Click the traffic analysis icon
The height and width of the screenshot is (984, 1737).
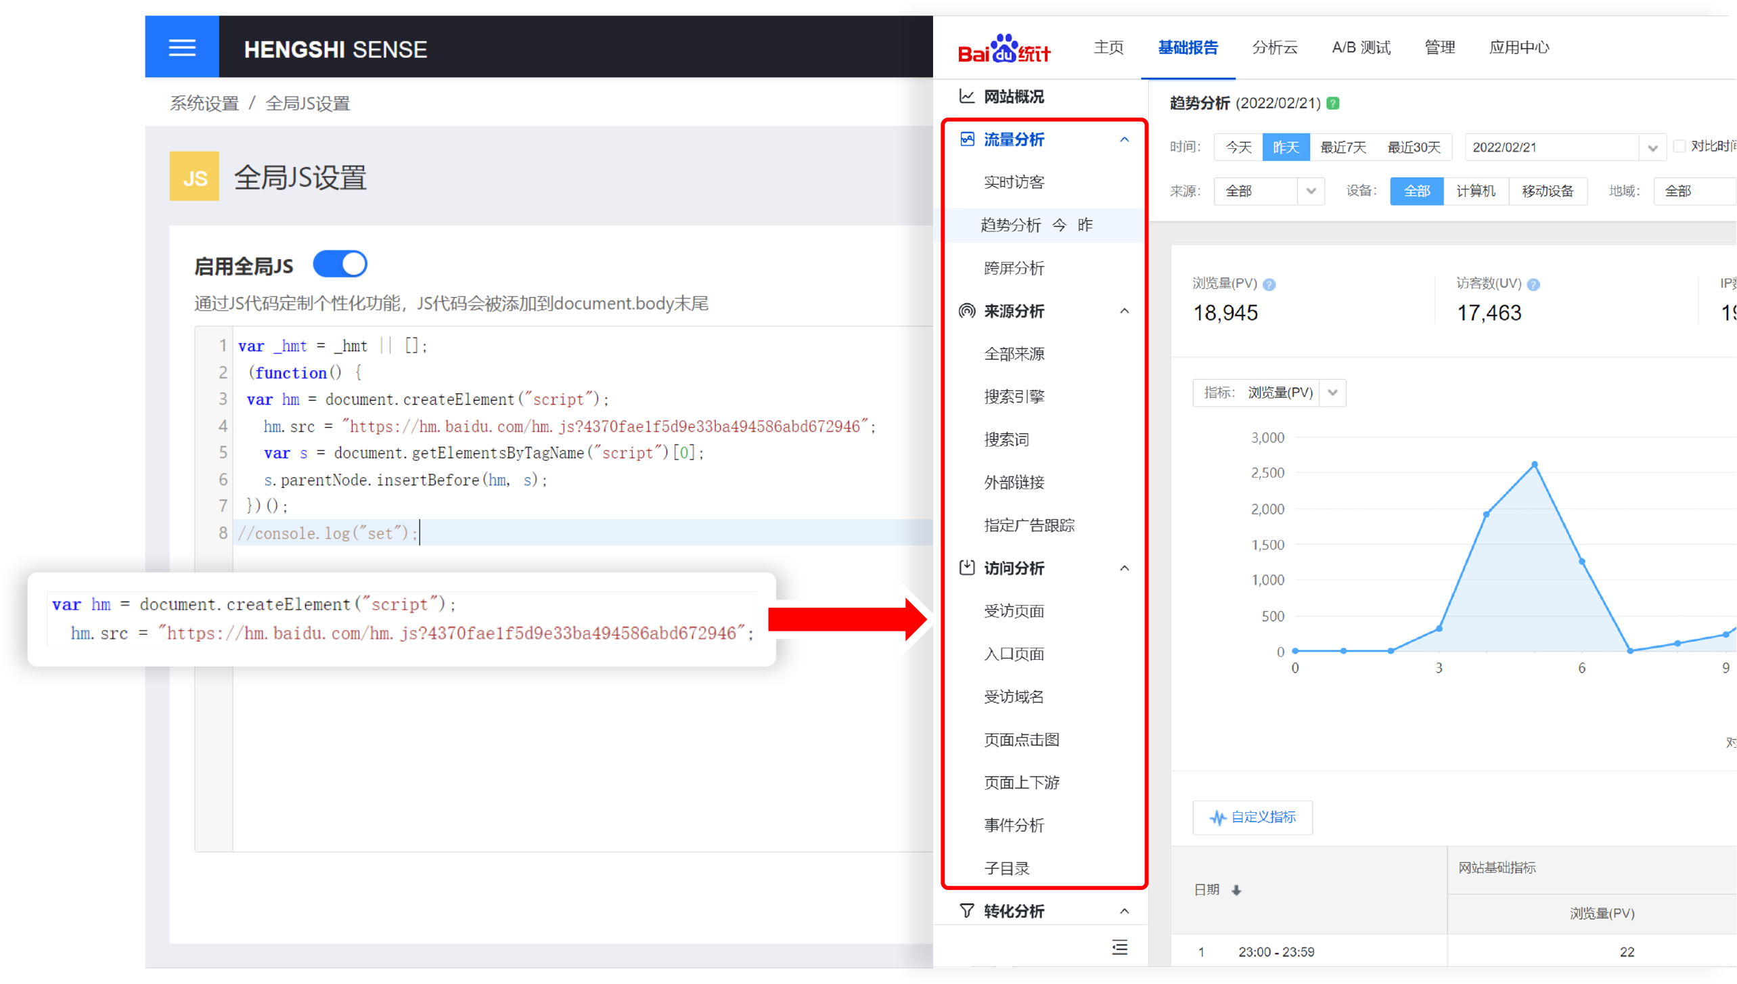(x=967, y=139)
